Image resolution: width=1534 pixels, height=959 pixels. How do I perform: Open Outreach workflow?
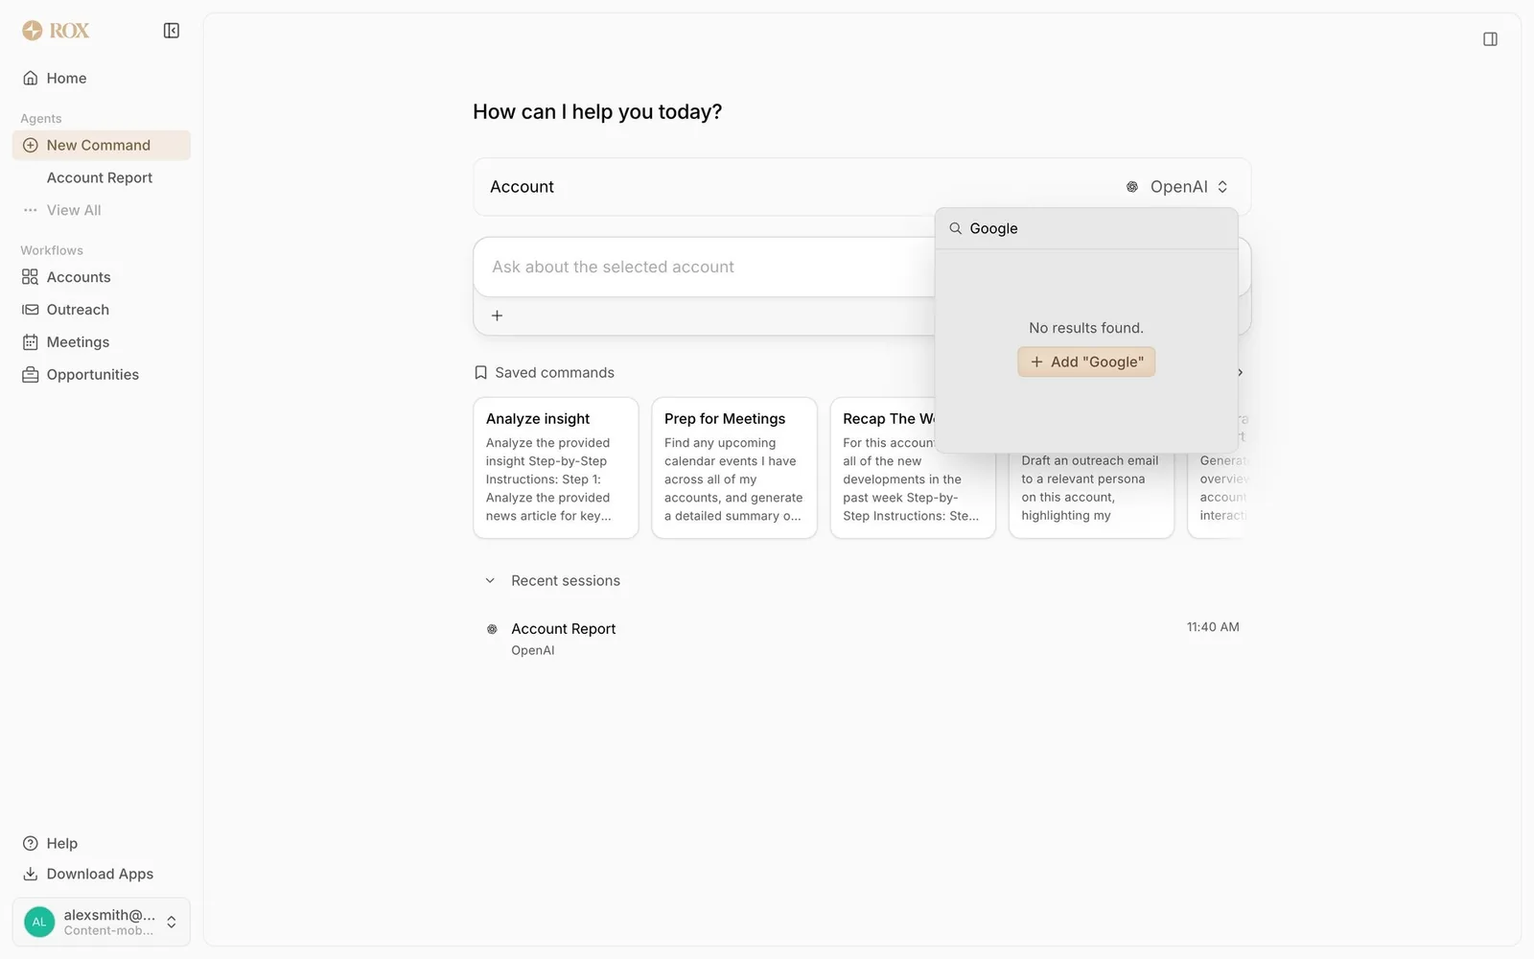[102, 310]
